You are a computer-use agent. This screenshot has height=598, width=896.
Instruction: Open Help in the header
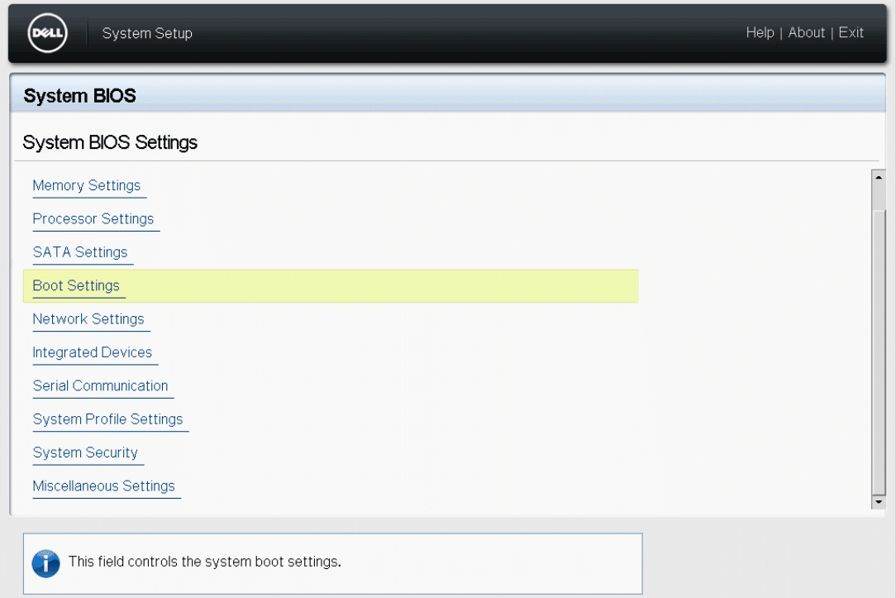coord(760,32)
